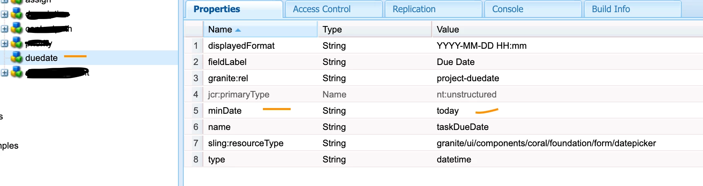Viewport: 703px width, 186px height.
Task: Click the minDate value "today"
Action: coord(448,111)
